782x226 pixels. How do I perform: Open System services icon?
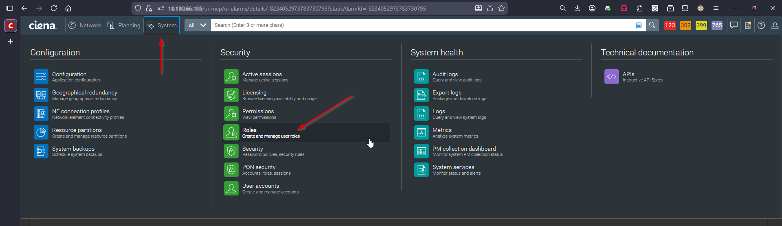point(422,169)
